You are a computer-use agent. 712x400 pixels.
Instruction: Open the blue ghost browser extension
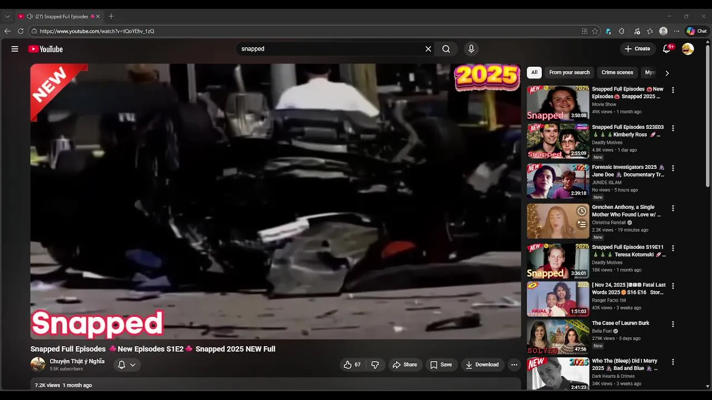[609, 31]
